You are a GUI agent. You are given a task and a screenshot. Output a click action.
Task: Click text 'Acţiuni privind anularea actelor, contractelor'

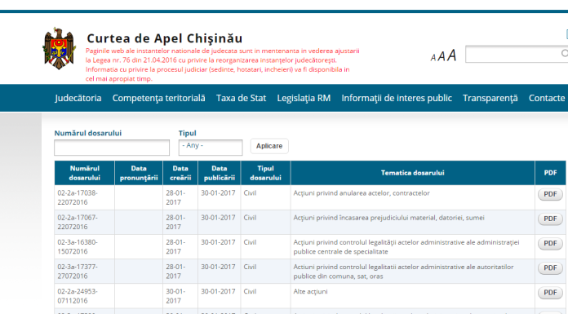coord(362,193)
